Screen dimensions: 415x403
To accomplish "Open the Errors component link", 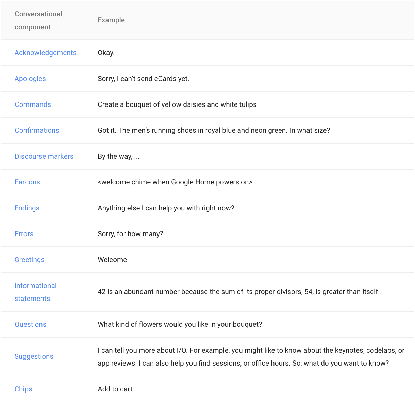I will coord(24,234).
